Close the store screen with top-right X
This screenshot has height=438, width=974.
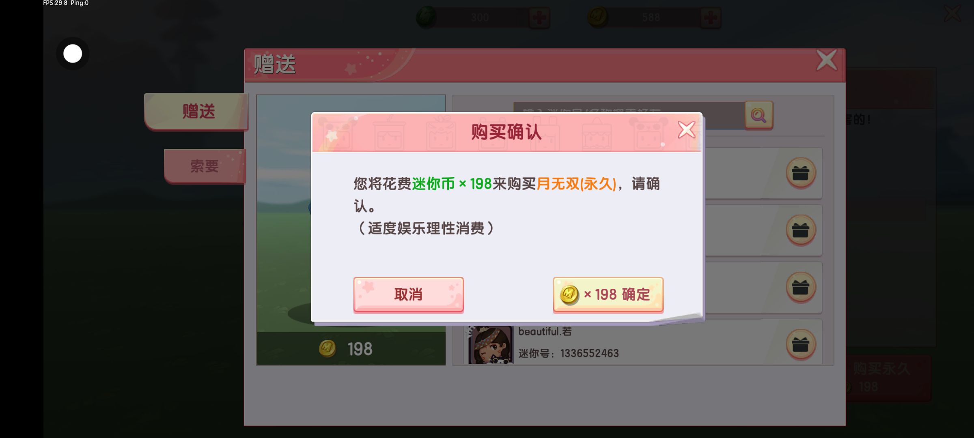point(952,13)
